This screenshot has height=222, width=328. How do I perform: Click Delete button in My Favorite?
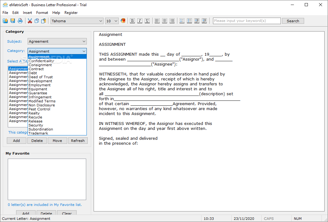click(x=46, y=213)
